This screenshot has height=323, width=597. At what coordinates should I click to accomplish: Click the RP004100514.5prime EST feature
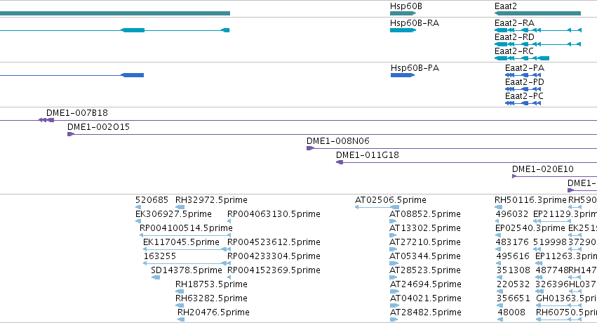(185, 235)
